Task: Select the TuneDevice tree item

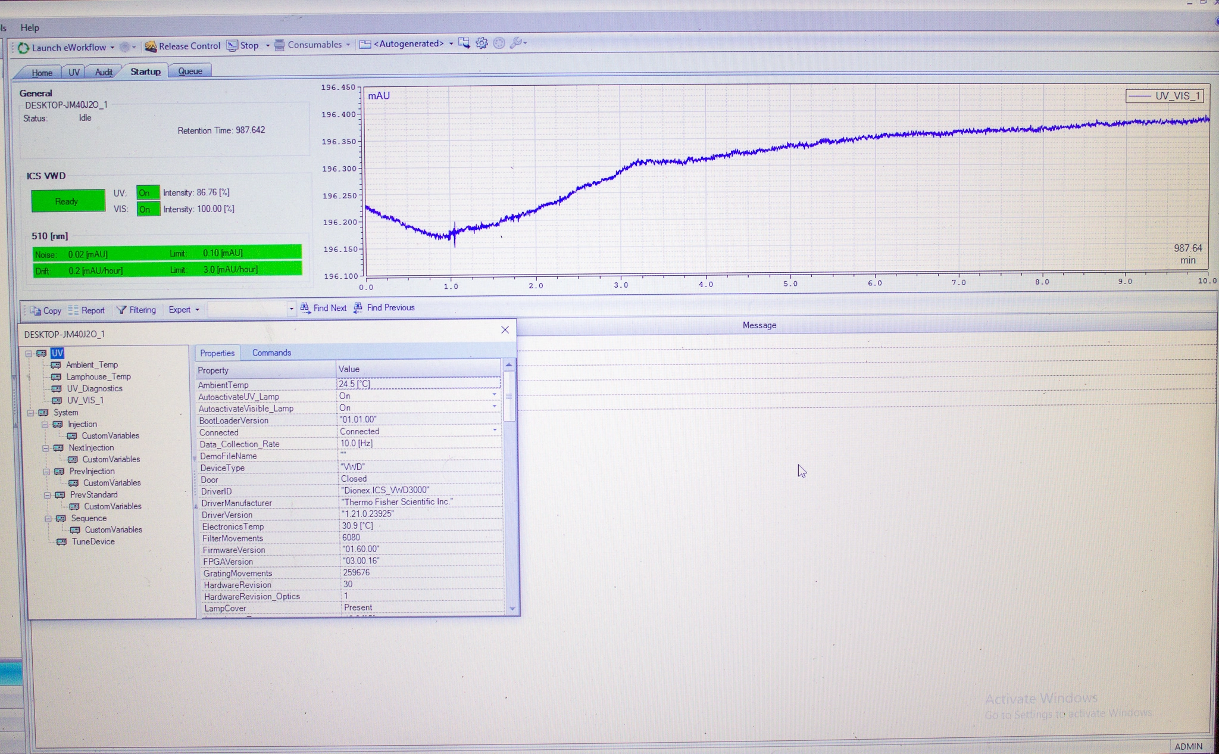Action: [x=93, y=541]
